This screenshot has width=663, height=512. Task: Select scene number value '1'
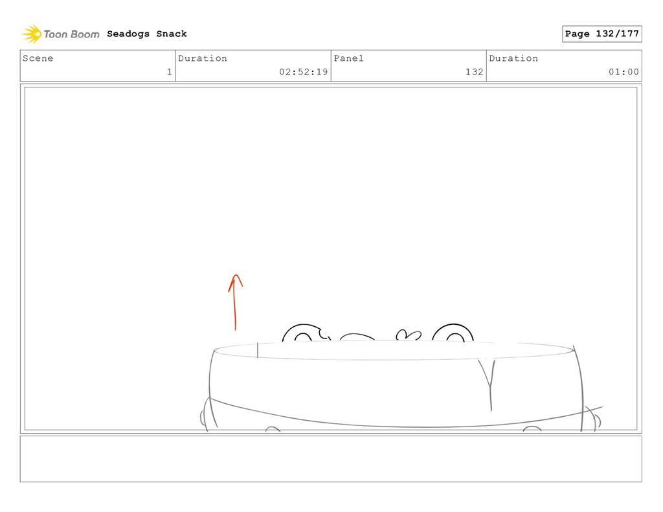pyautogui.click(x=169, y=72)
